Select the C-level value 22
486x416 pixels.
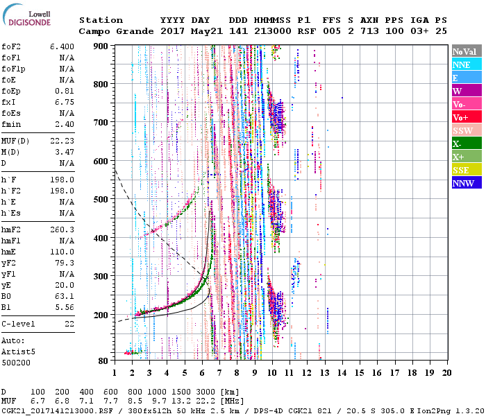coord(69,324)
